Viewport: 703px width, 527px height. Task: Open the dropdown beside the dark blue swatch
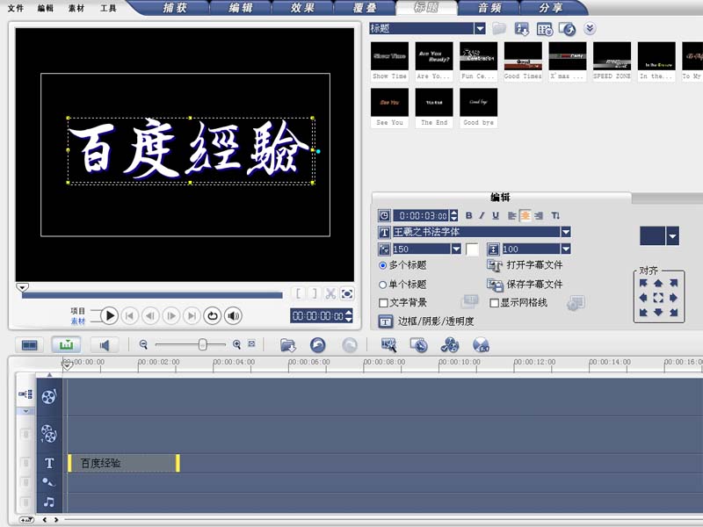(672, 235)
